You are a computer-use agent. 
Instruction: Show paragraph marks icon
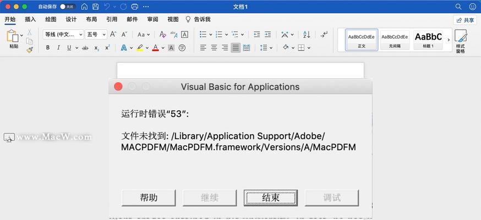pyautogui.click(x=324, y=34)
